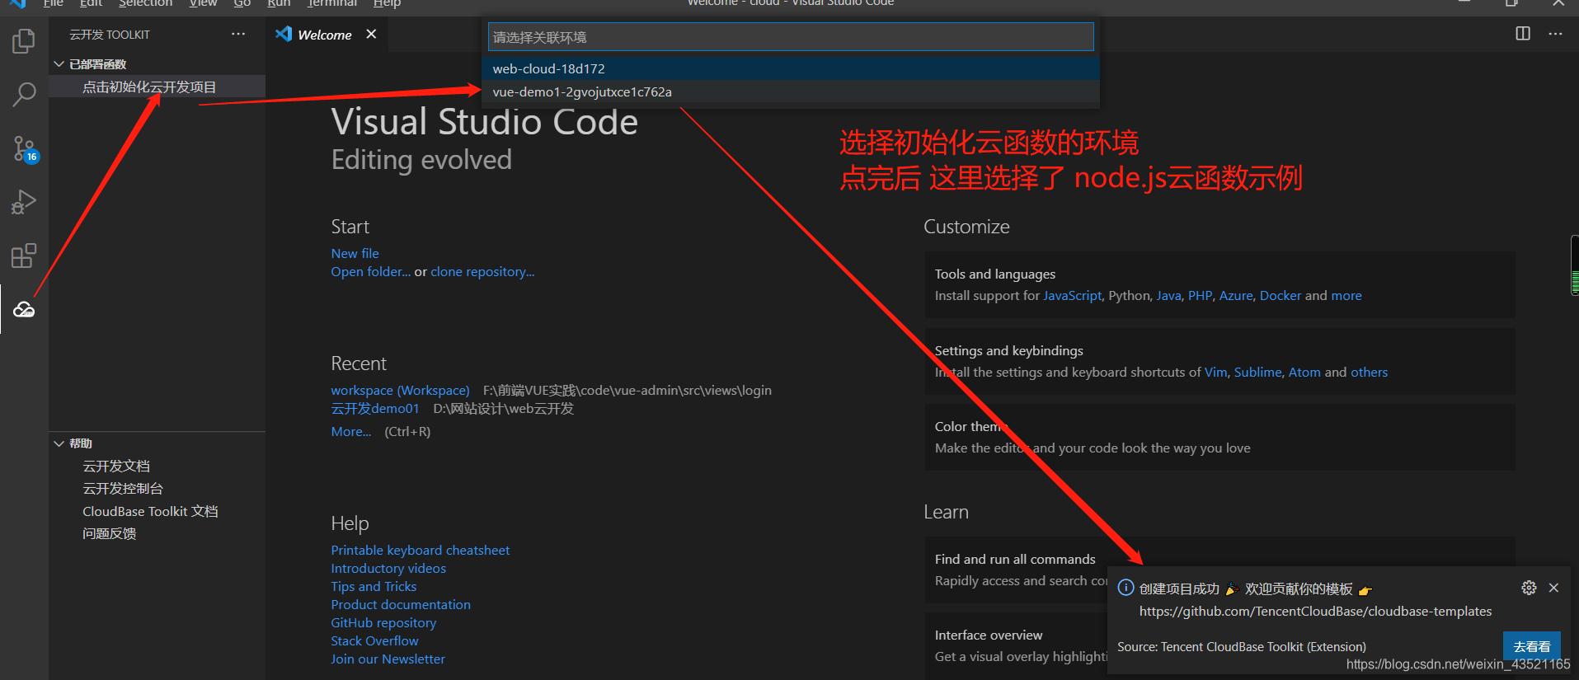This screenshot has height=680, width=1579.
Task: Open Tips and Tricks link
Action: click(374, 586)
